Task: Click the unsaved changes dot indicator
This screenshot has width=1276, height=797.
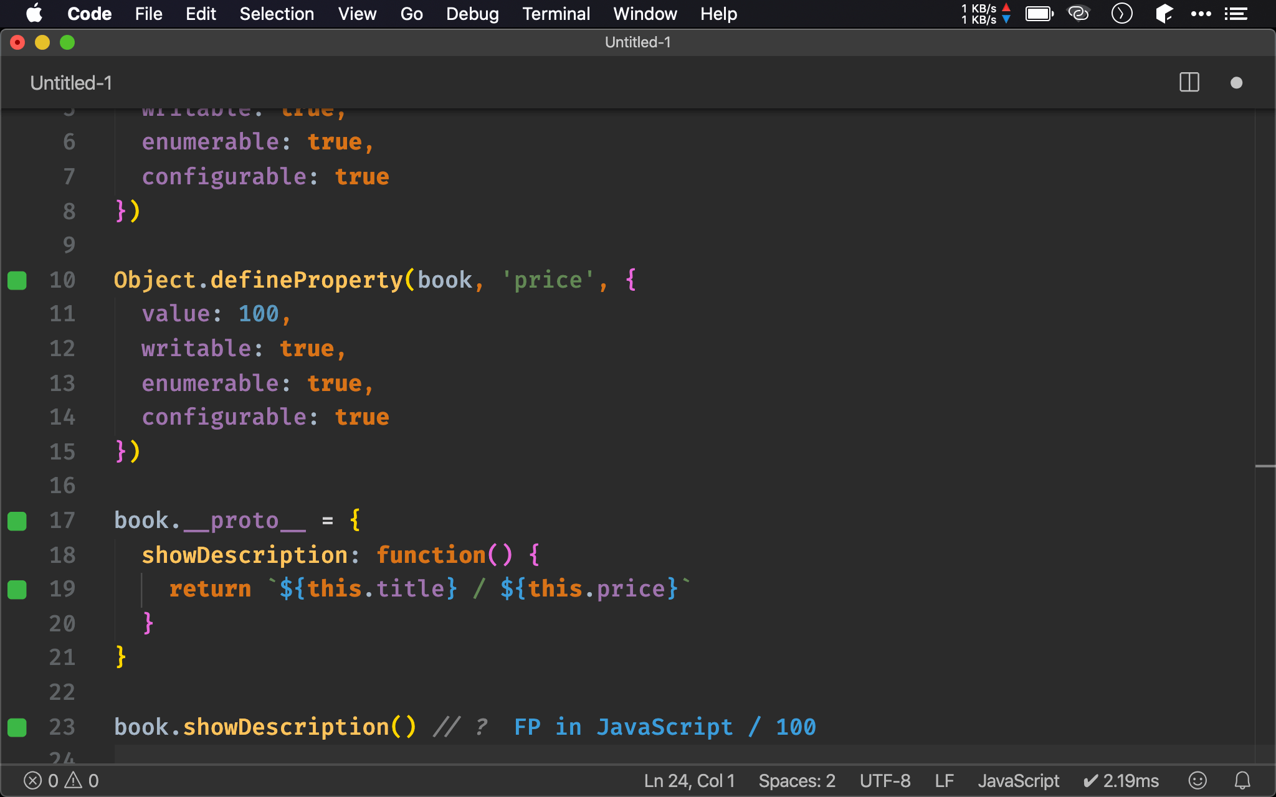Action: (1237, 83)
